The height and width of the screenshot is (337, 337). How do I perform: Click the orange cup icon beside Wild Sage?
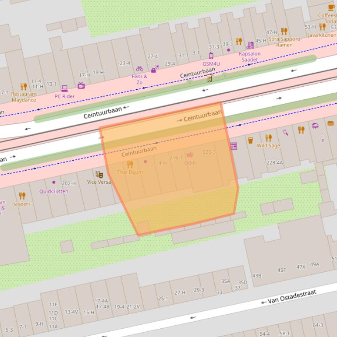pos(250,140)
